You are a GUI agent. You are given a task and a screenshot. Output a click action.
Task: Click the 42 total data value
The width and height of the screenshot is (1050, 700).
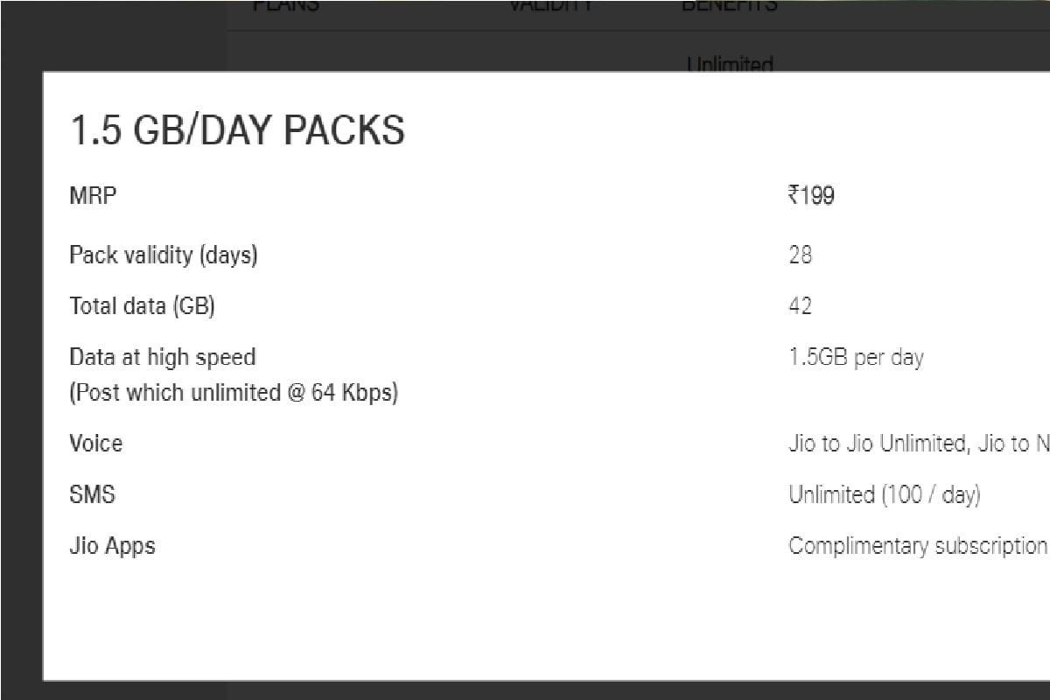[800, 306]
